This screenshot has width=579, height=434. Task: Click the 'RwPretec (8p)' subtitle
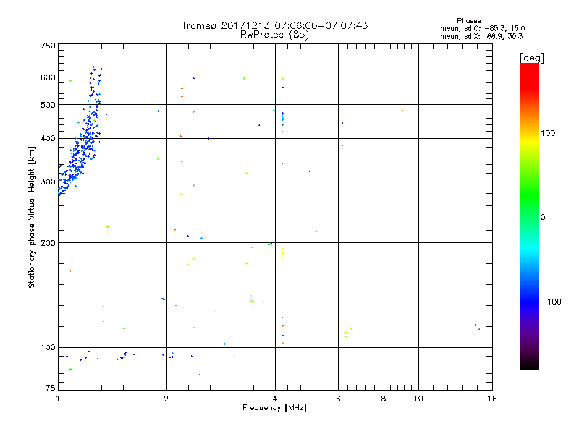(x=274, y=35)
